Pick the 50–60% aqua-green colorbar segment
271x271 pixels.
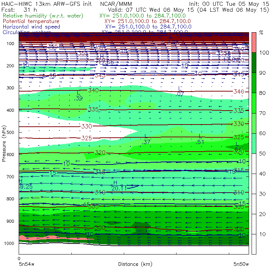(254, 144)
